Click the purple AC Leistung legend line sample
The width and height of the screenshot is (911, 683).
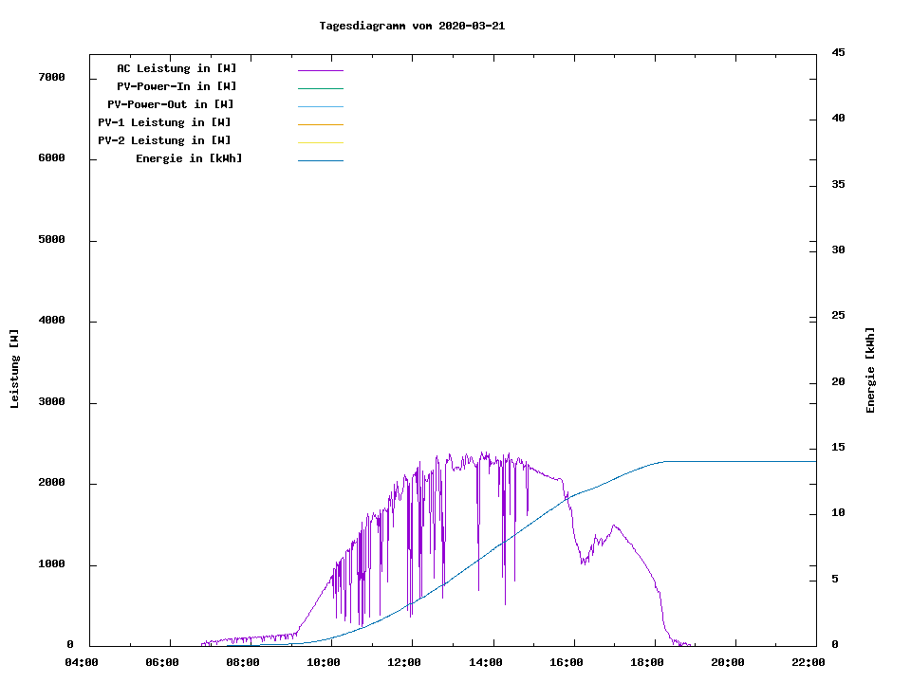tap(320, 70)
